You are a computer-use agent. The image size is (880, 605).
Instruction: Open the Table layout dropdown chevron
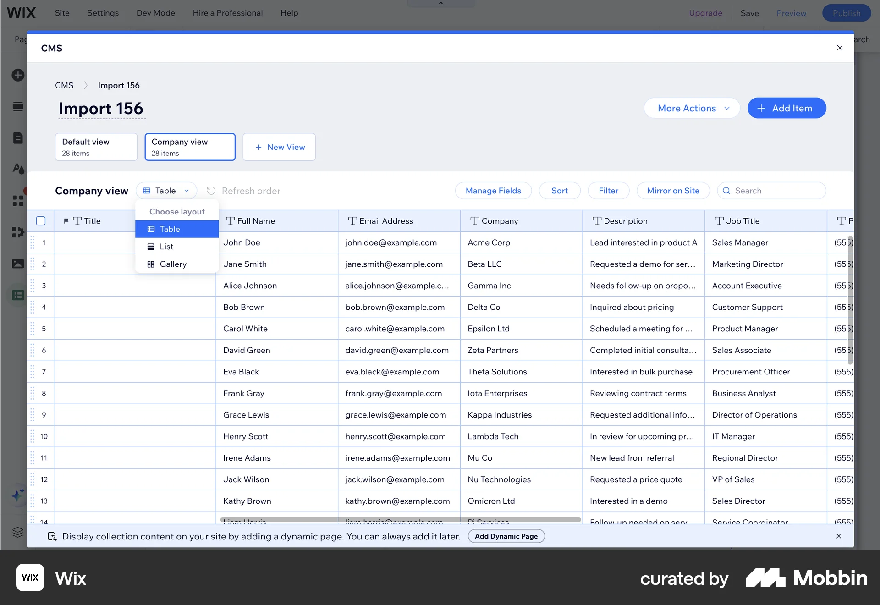point(187,191)
